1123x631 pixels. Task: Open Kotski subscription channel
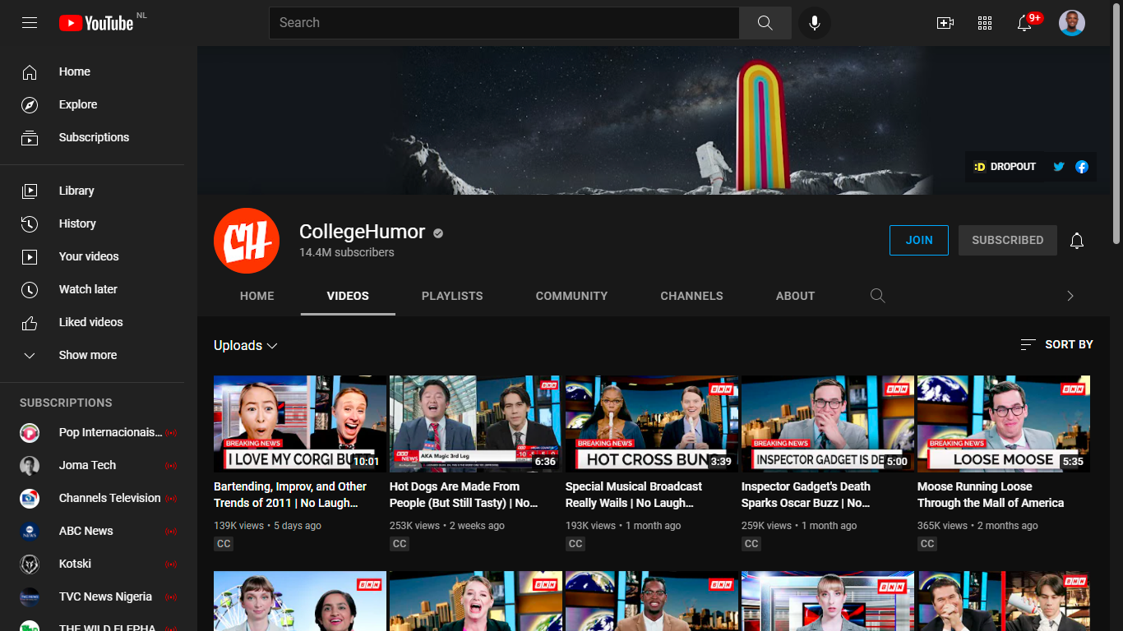click(x=92, y=564)
